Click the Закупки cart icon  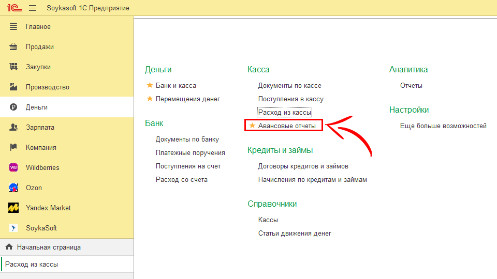coord(14,67)
